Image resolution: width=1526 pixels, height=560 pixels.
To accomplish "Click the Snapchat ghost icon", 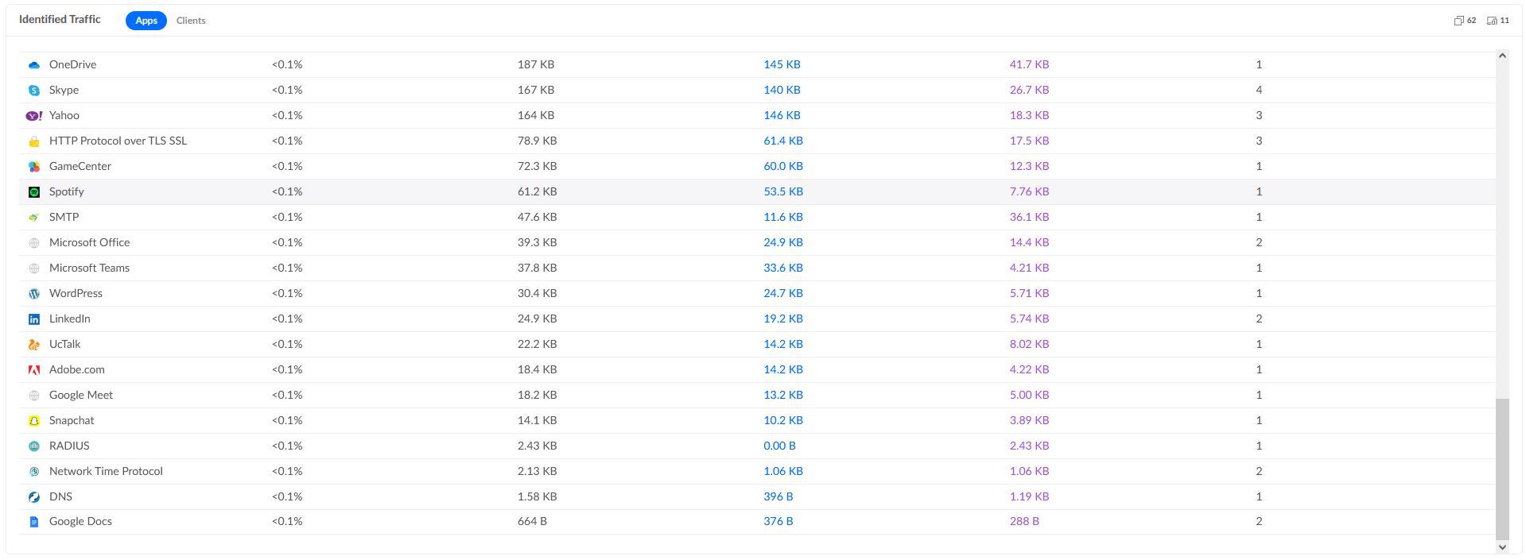I will tap(33, 421).
